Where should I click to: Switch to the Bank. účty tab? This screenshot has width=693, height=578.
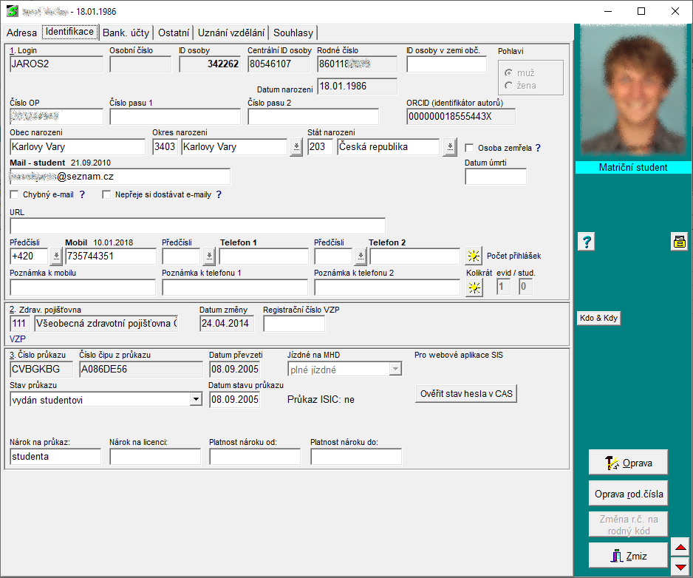pos(126,33)
